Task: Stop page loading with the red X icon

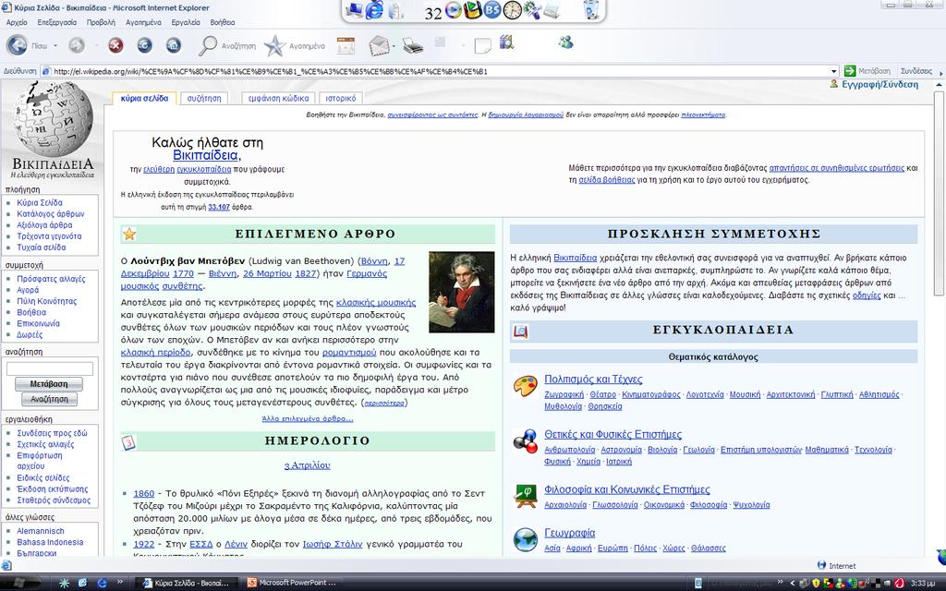Action: click(x=115, y=45)
